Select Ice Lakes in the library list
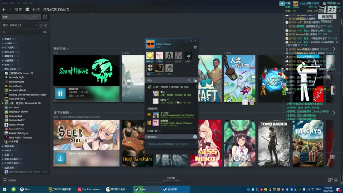Viewport: 343px width, 193px height. click(x=14, y=107)
